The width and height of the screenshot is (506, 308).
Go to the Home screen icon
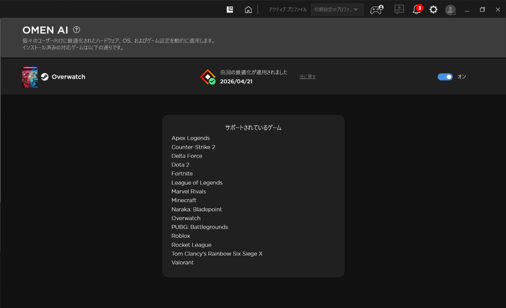[x=248, y=10]
